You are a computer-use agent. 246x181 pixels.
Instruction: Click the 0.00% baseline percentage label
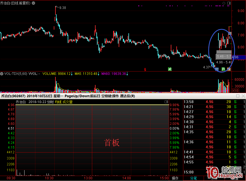coord(174,128)
